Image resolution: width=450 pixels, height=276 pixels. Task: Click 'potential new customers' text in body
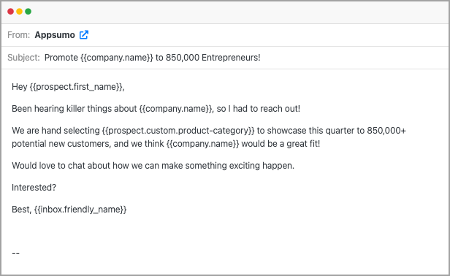(61, 143)
